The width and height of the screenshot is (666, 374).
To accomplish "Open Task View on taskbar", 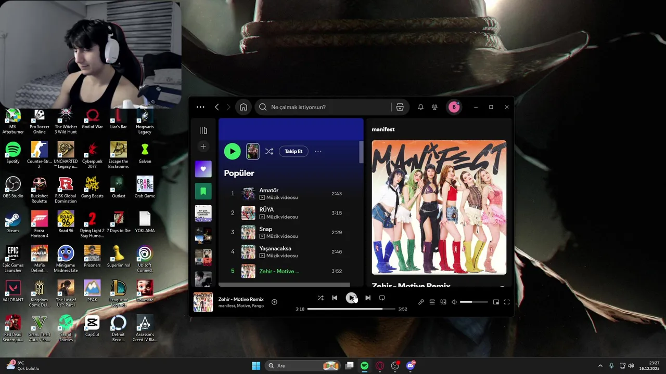I will [350, 366].
